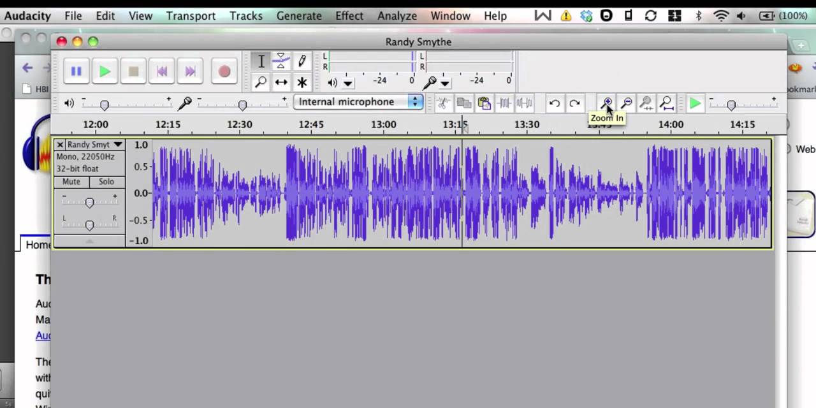
Task: Select the Time Shift tool
Action: tap(281, 82)
